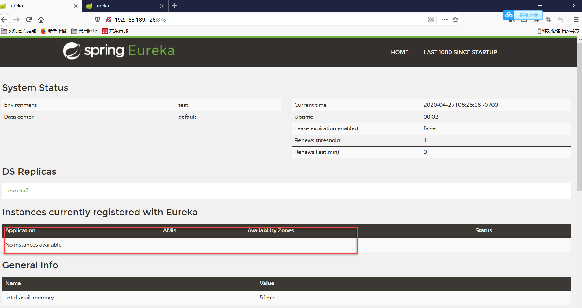582x308 pixels.
Task: Click the Renews threshold label
Action: pyautogui.click(x=317, y=140)
